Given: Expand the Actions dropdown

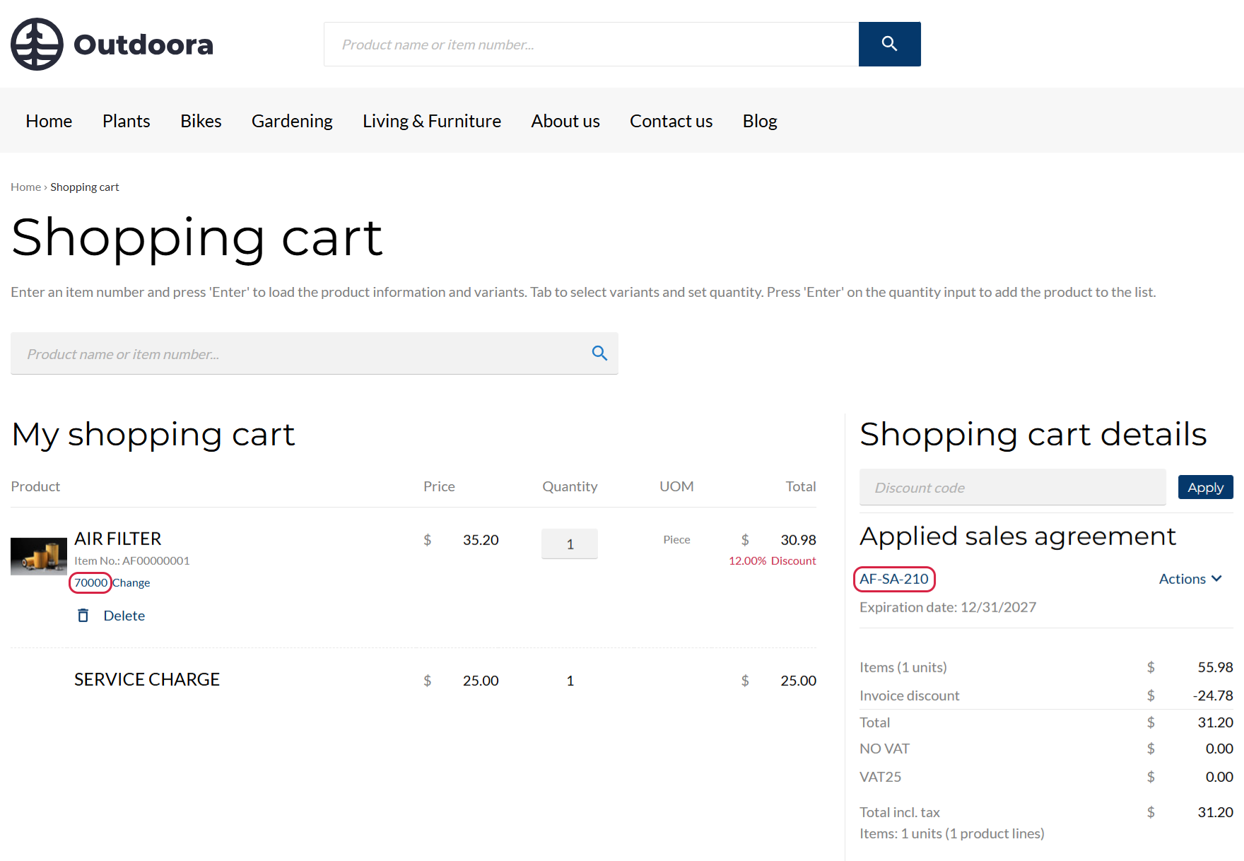Looking at the screenshot, I should tap(1190, 579).
